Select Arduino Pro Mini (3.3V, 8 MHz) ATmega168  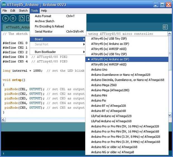pyautogui.click(x=127, y=142)
